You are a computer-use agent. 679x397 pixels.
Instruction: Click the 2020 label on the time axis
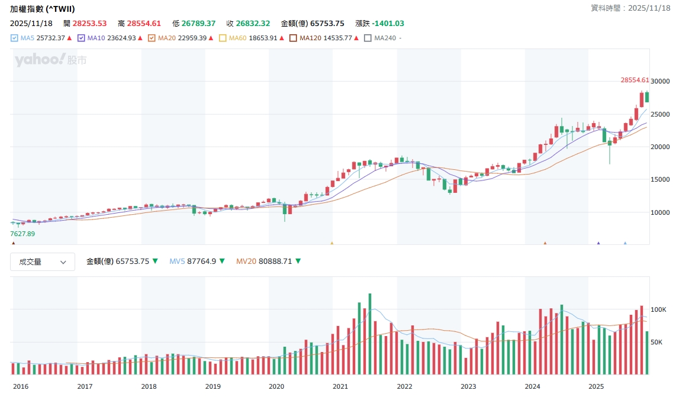(276, 386)
